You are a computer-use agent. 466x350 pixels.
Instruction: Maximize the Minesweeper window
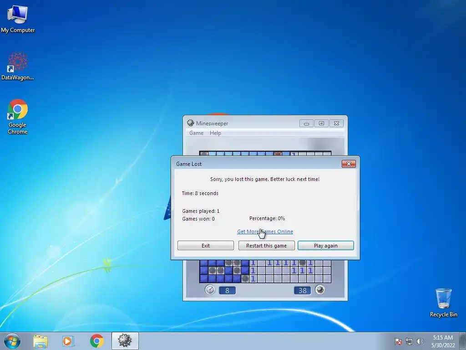pyautogui.click(x=321, y=123)
